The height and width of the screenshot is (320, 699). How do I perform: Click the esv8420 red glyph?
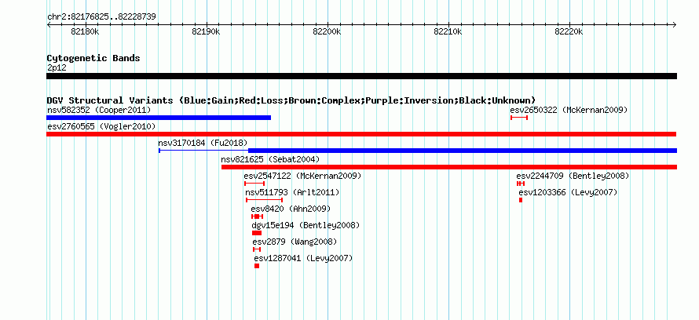258,216
